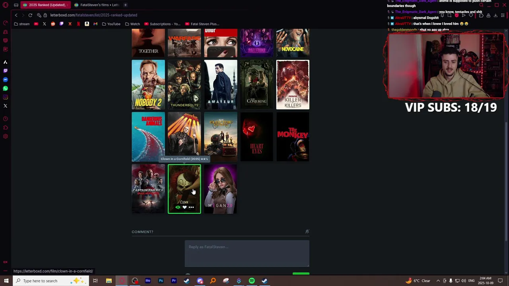Viewport: 509px width, 286px height.
Task: Open the Watch bookmarks folder
Action: [x=132, y=24]
